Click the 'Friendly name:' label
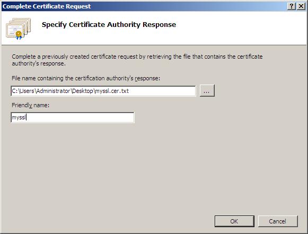Viewport: 308px width, 234px height. click(30, 105)
